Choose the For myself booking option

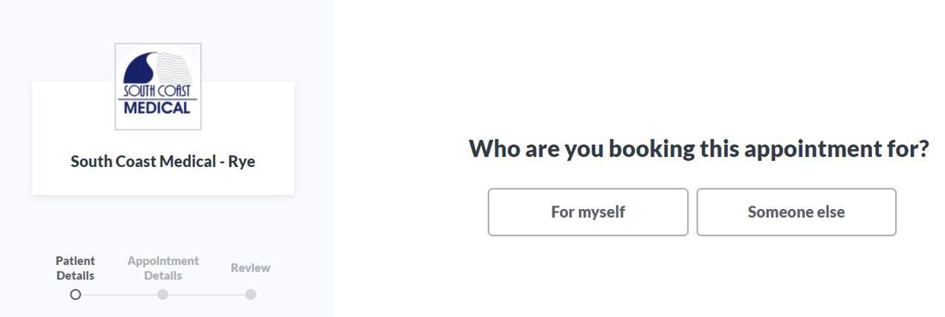click(x=588, y=212)
